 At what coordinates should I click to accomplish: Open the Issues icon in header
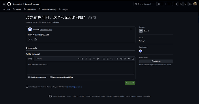[x=176, y=4]
